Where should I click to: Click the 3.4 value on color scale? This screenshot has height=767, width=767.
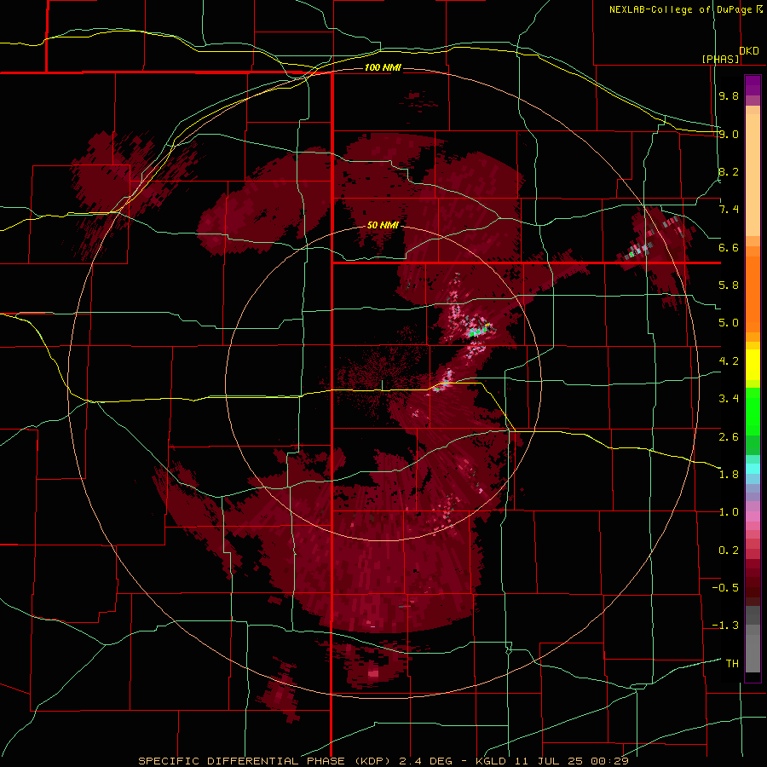729,399
